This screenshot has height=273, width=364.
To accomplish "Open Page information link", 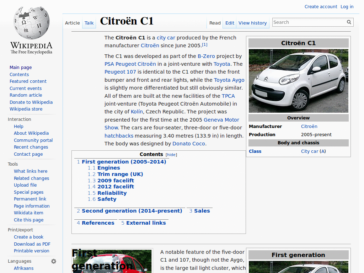I will coord(32,206).
